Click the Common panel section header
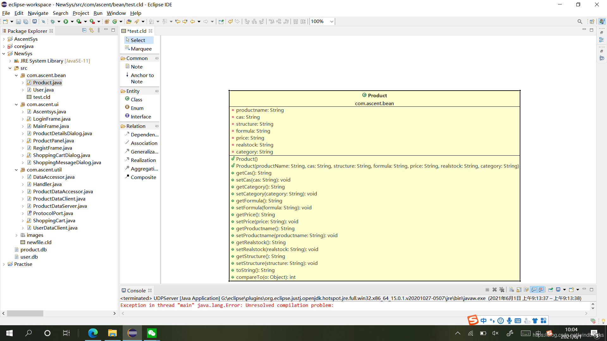This screenshot has width=607, height=341. coord(137,58)
